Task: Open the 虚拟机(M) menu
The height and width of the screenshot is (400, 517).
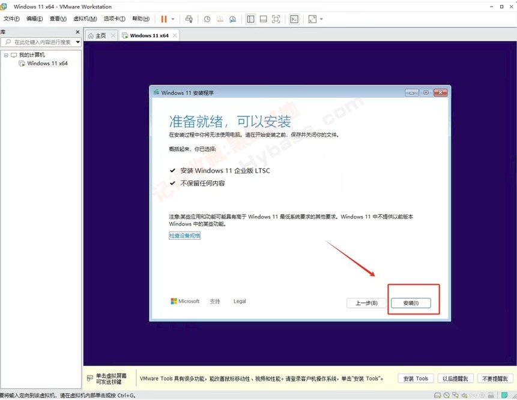Action: pos(85,19)
